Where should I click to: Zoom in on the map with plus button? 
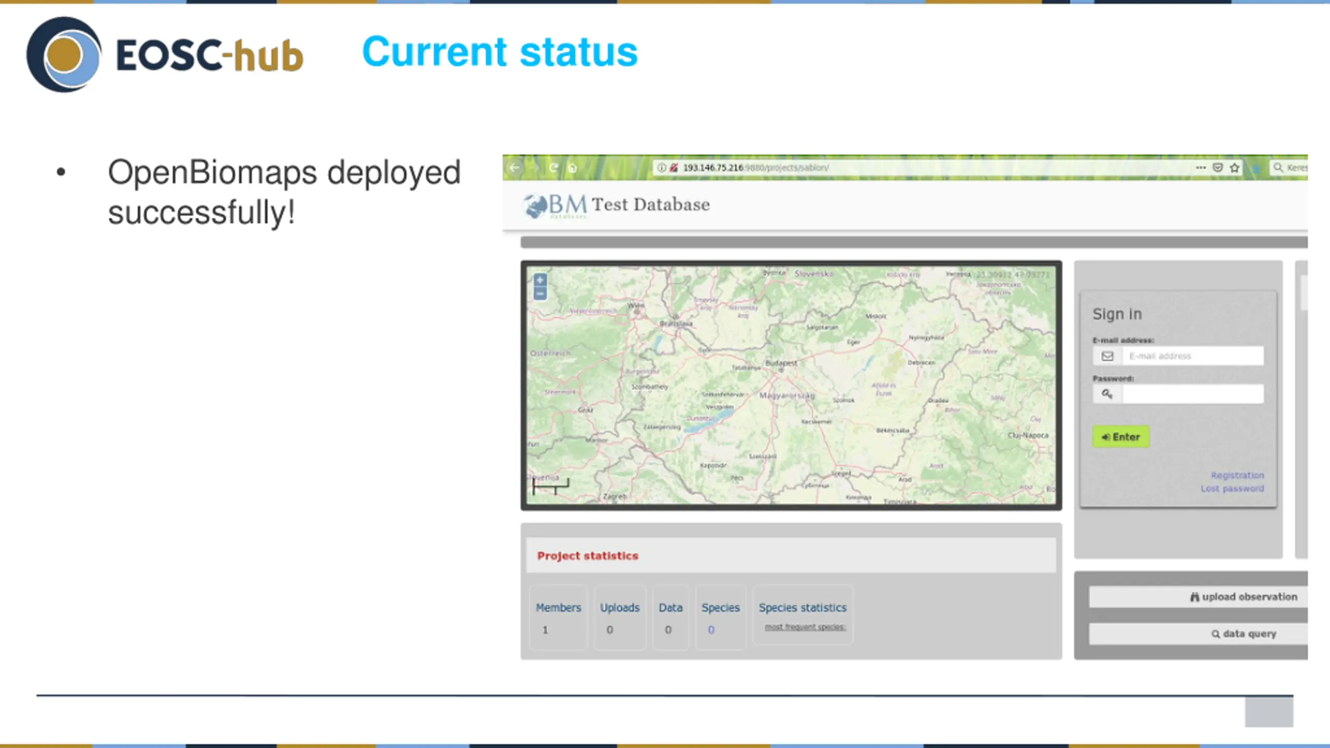540,280
